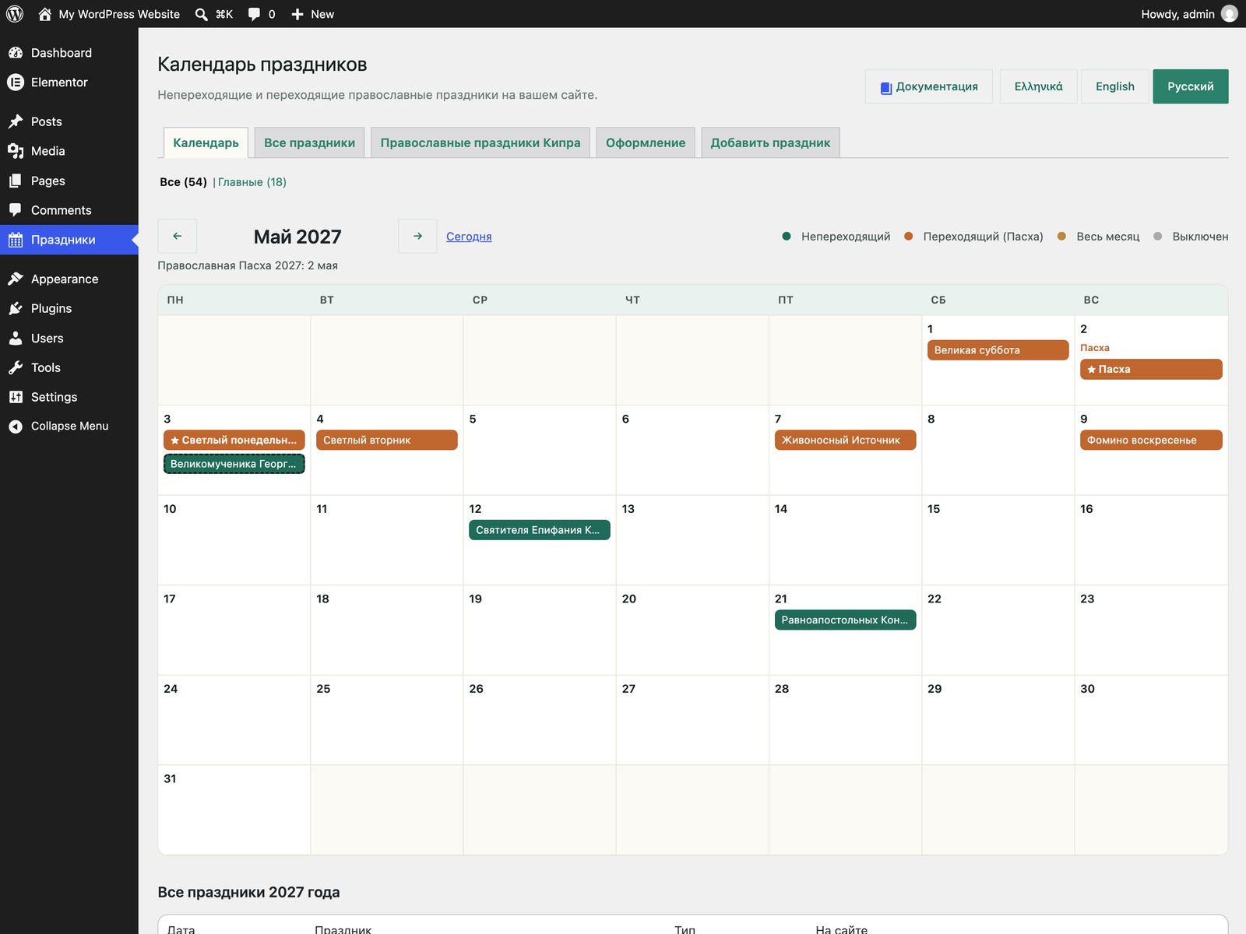1246x934 pixels.
Task: Open the Оформление tab
Action: coord(646,142)
